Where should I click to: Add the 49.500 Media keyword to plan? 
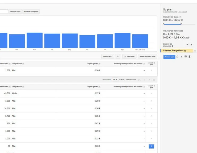coord(151,93)
